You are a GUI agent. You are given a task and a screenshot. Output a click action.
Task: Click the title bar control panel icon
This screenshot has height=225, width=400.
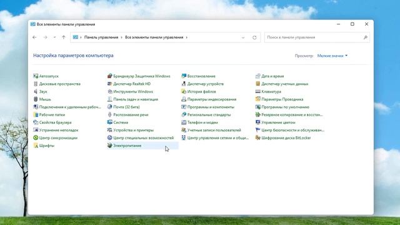point(32,24)
